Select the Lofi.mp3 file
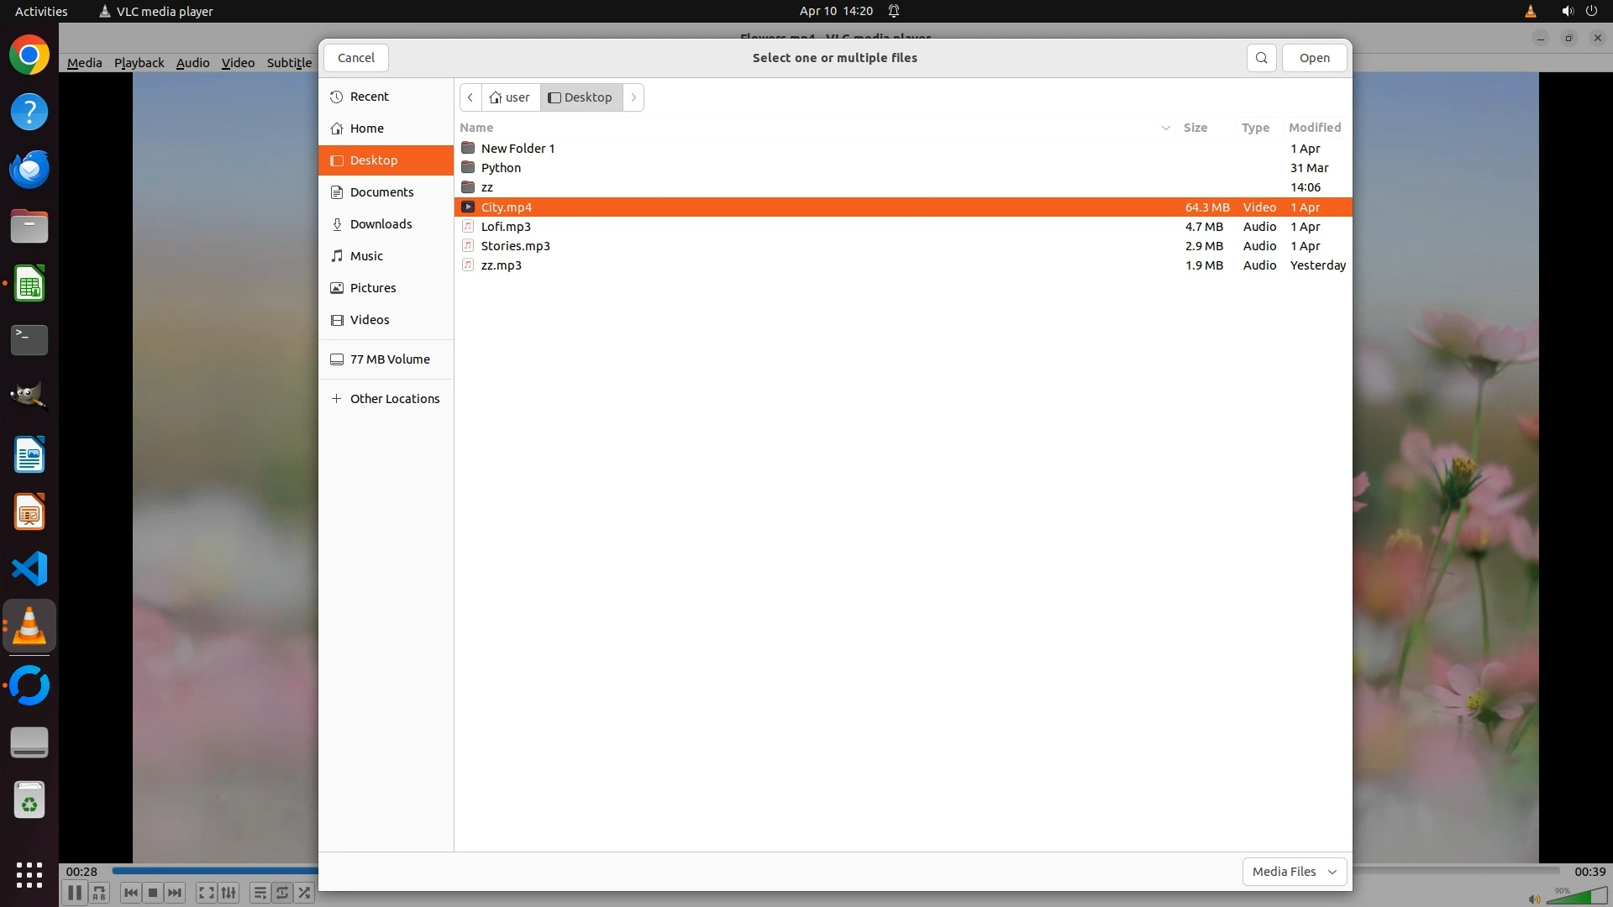The width and height of the screenshot is (1613, 907). (x=506, y=227)
